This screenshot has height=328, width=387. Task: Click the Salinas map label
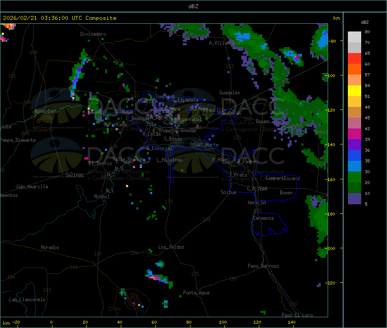74,175
